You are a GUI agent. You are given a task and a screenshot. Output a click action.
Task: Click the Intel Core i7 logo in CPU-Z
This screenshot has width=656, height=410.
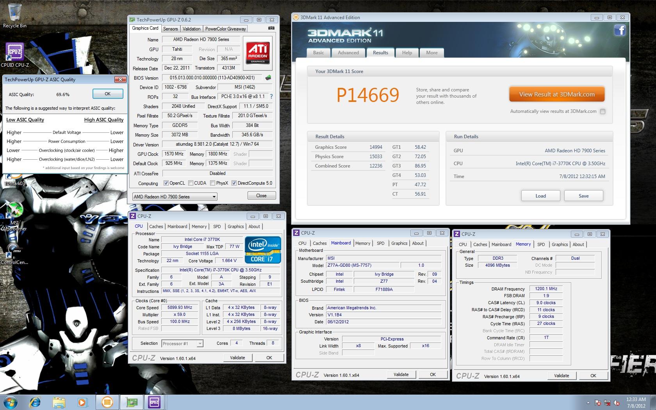(263, 250)
